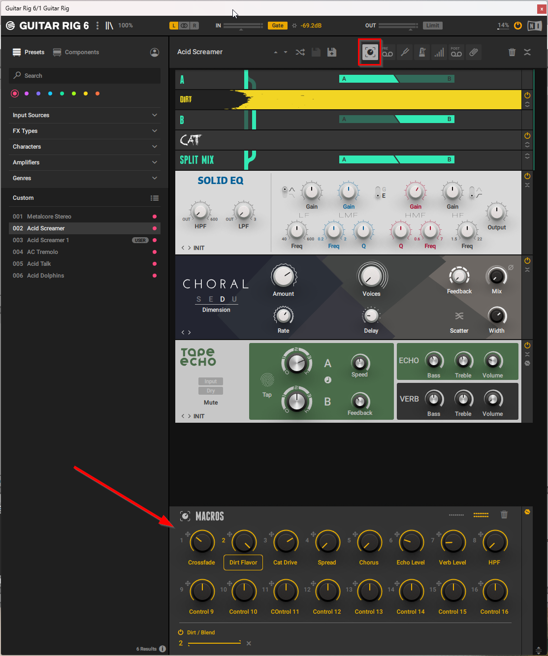Delete macros with the Macros trash icon
Image resolution: width=548 pixels, height=656 pixels.
(x=504, y=515)
